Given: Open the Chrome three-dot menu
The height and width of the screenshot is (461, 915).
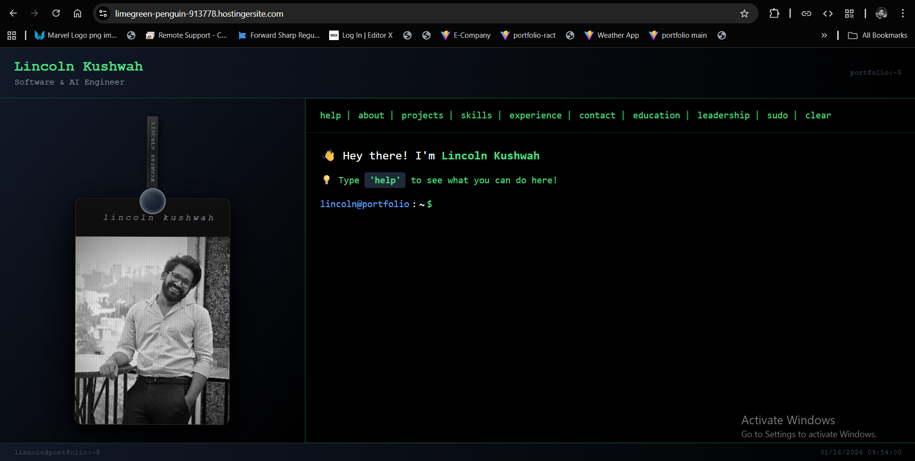Looking at the screenshot, I should pos(903,13).
